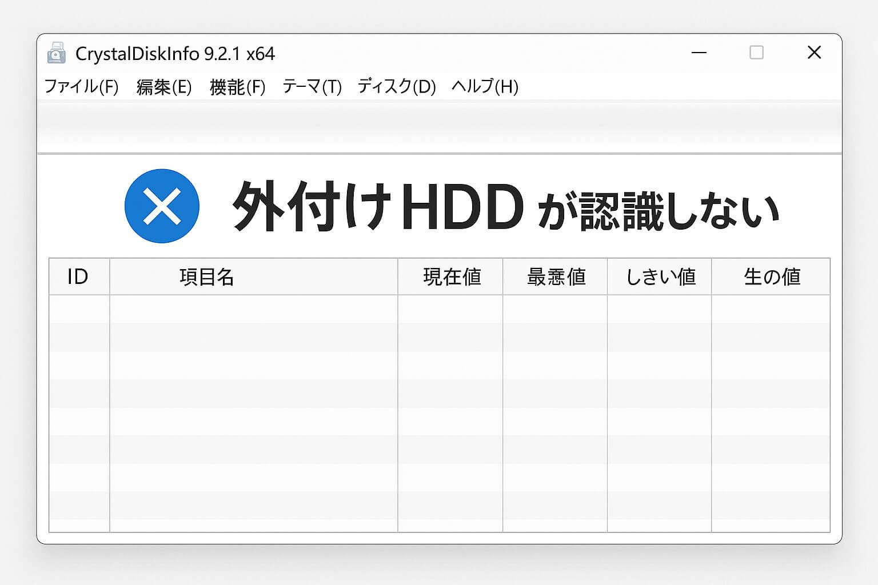The height and width of the screenshot is (585, 878).
Task: Click the 外付けHDDが認識しない headline text
Action: click(x=505, y=207)
